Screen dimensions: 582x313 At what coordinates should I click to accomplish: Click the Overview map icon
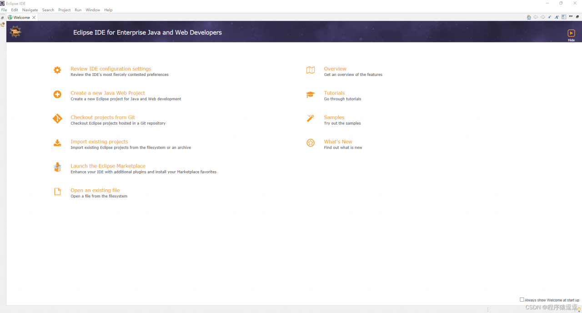(311, 70)
